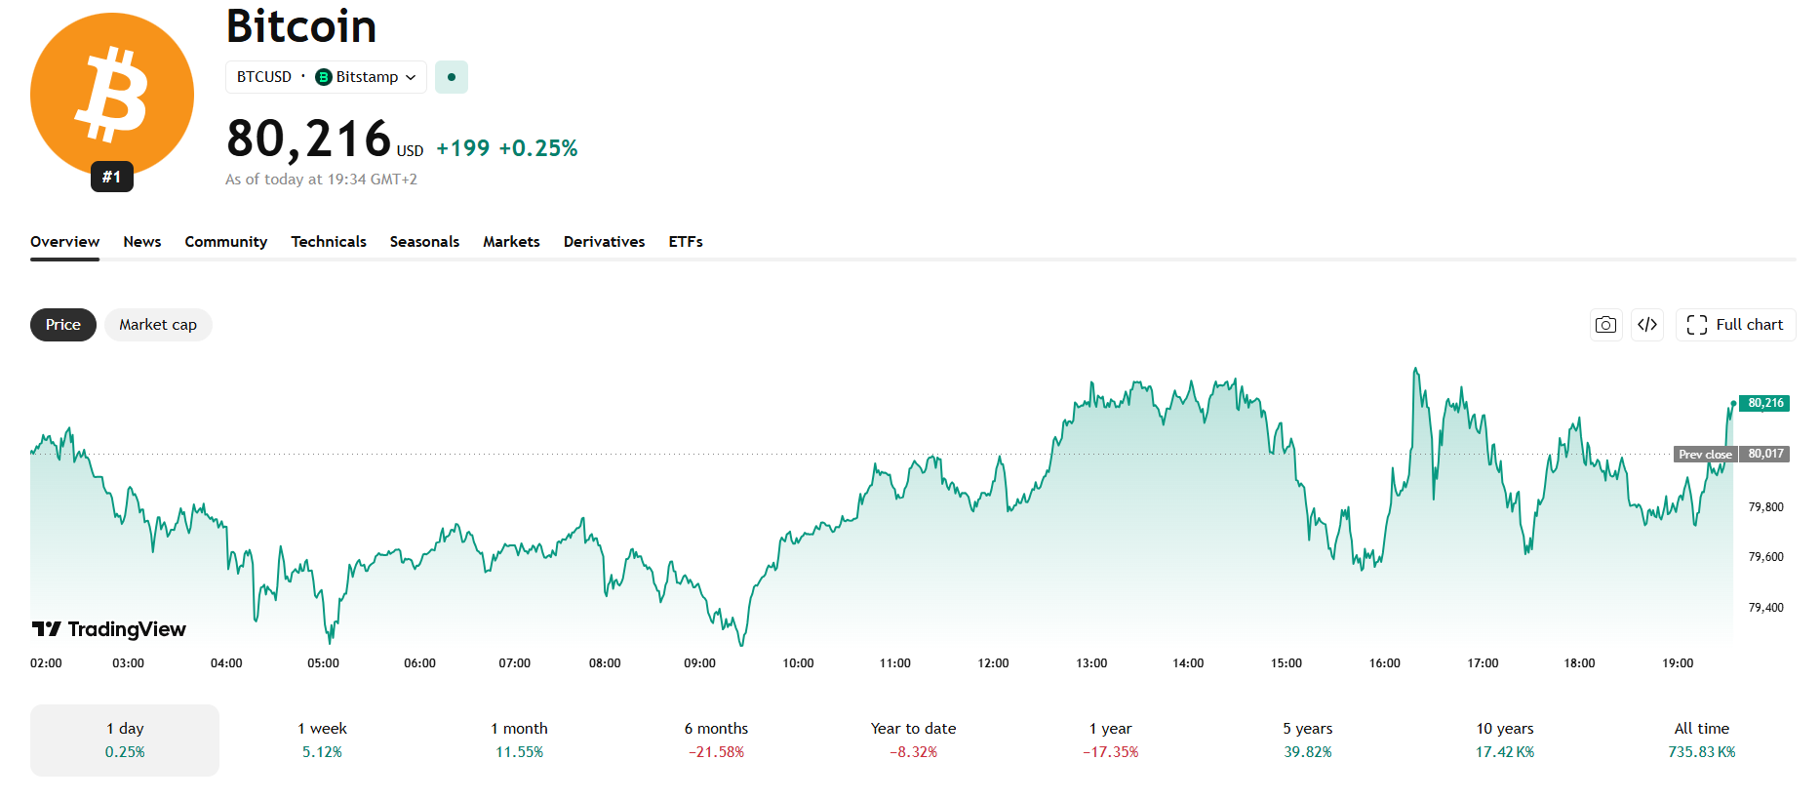This screenshot has width=1820, height=800.
Task: Select the 1 week range
Action: pos(322,740)
